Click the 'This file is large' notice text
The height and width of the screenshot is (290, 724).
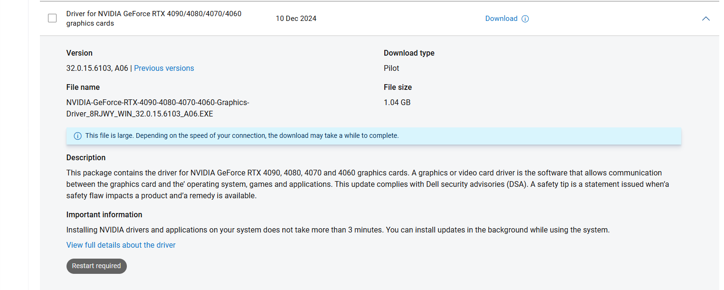point(242,135)
